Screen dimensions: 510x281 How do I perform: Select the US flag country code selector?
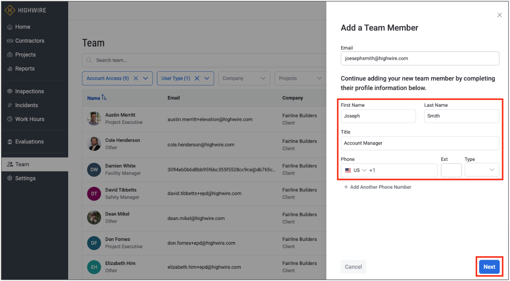(355, 170)
